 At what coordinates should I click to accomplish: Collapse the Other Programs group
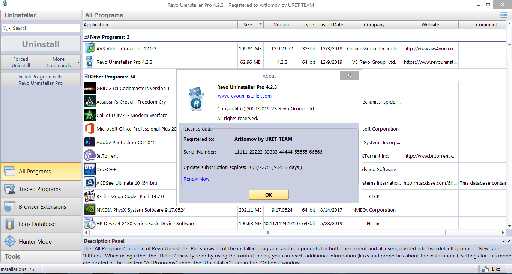[x=86, y=77]
